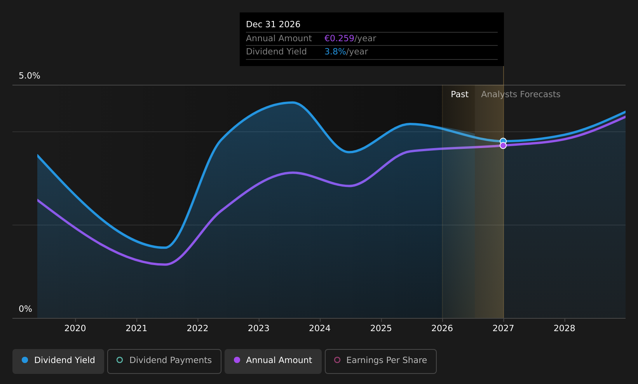The height and width of the screenshot is (384, 638).
Task: Click the blue Dividend Yield data point marker
Action: [x=503, y=141]
